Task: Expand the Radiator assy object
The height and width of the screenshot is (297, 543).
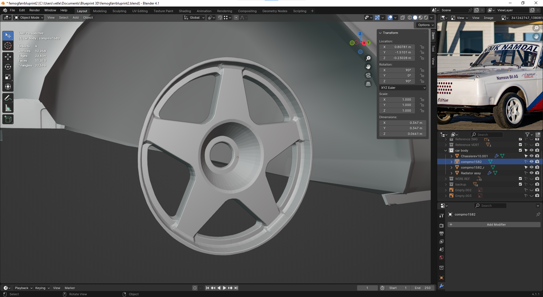Action: pyautogui.click(x=452, y=173)
